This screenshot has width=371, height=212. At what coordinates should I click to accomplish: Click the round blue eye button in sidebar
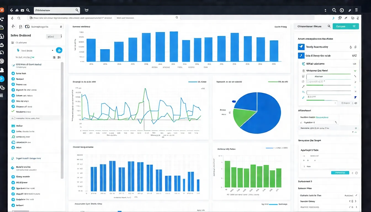pos(59,50)
